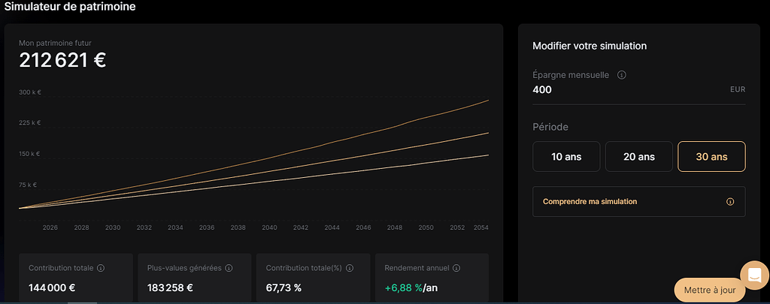Show info for Plus-values générées
Viewport: 770px width, 304px height.
click(x=229, y=268)
